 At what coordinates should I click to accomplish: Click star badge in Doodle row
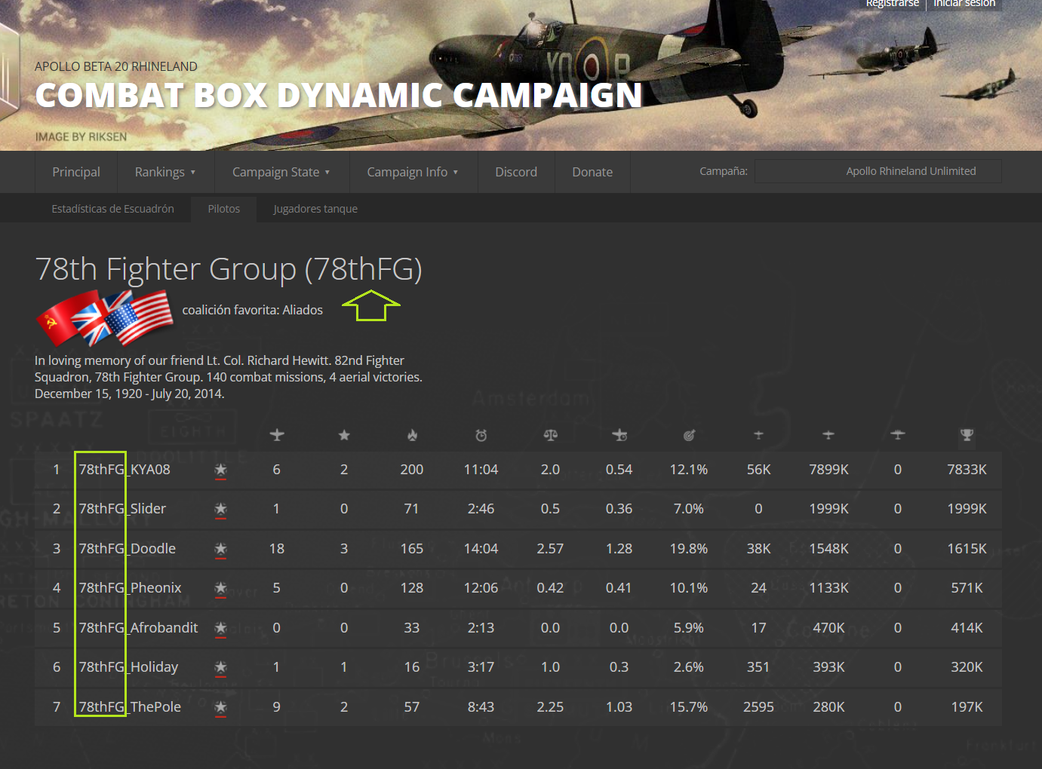click(x=220, y=550)
